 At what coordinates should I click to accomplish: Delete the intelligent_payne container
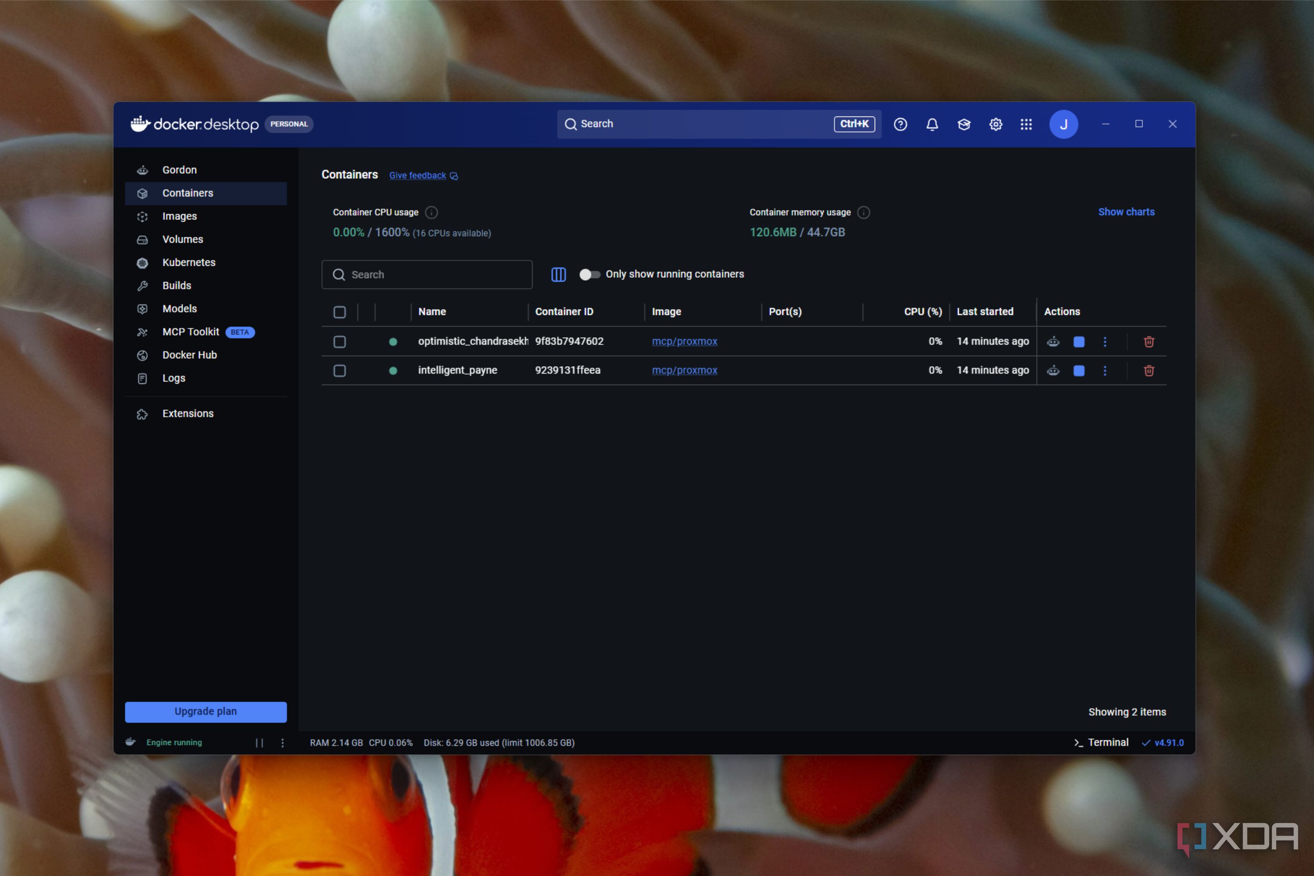(1148, 371)
